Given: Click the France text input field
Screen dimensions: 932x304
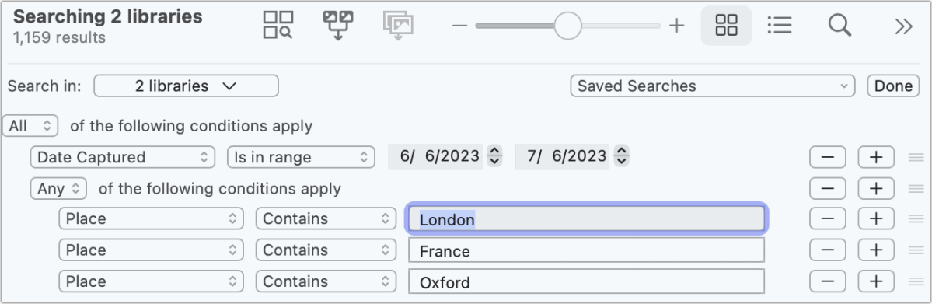Looking at the screenshot, I should tap(586, 250).
